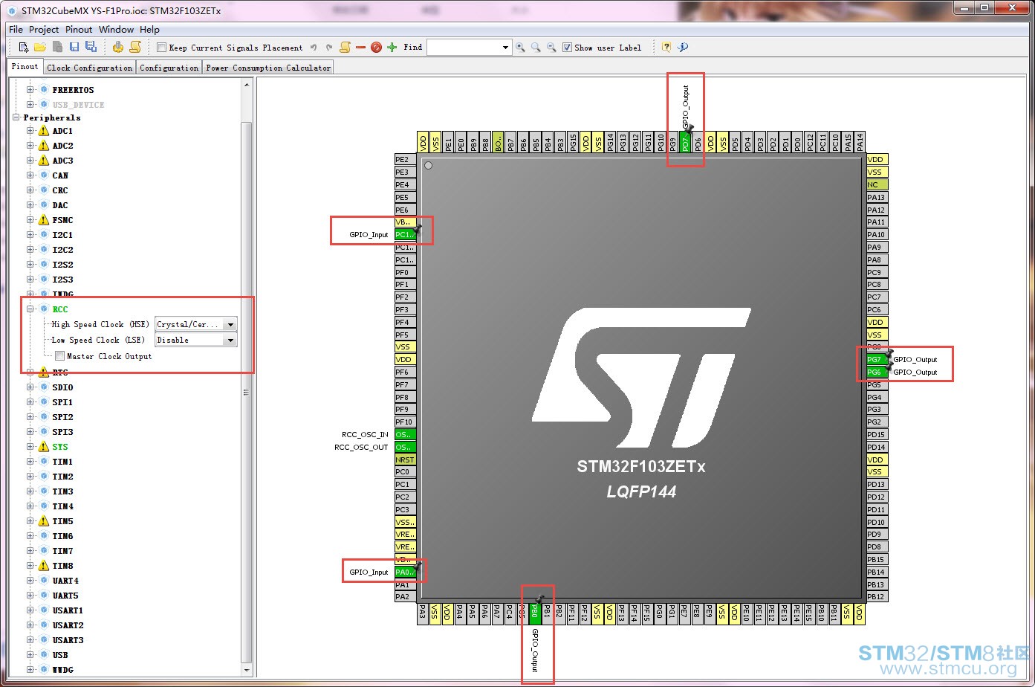Click the zoom out magnifier icon
Image resolution: width=1035 pixels, height=687 pixels.
(x=551, y=47)
